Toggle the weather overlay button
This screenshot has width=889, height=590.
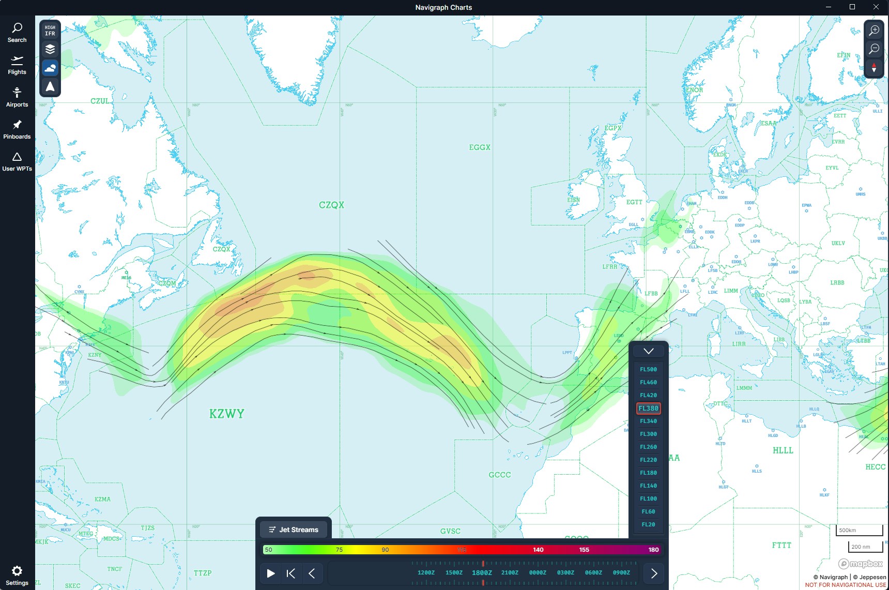coord(50,68)
